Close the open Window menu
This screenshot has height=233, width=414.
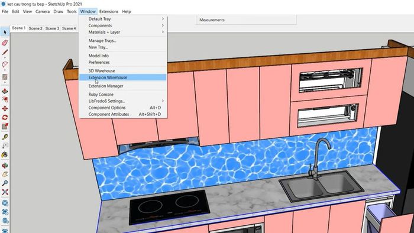click(88, 12)
